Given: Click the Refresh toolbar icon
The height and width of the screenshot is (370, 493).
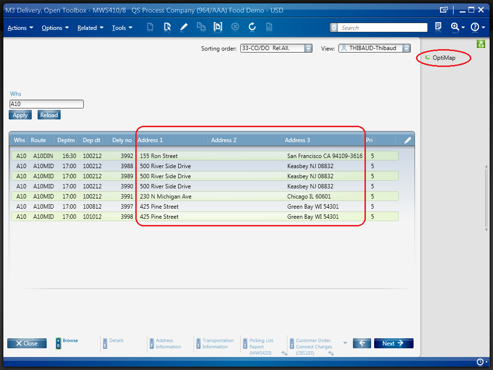Looking at the screenshot, I should pyautogui.click(x=252, y=27).
